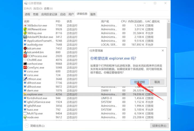Switch to the 服务 tab

click(x=93, y=14)
